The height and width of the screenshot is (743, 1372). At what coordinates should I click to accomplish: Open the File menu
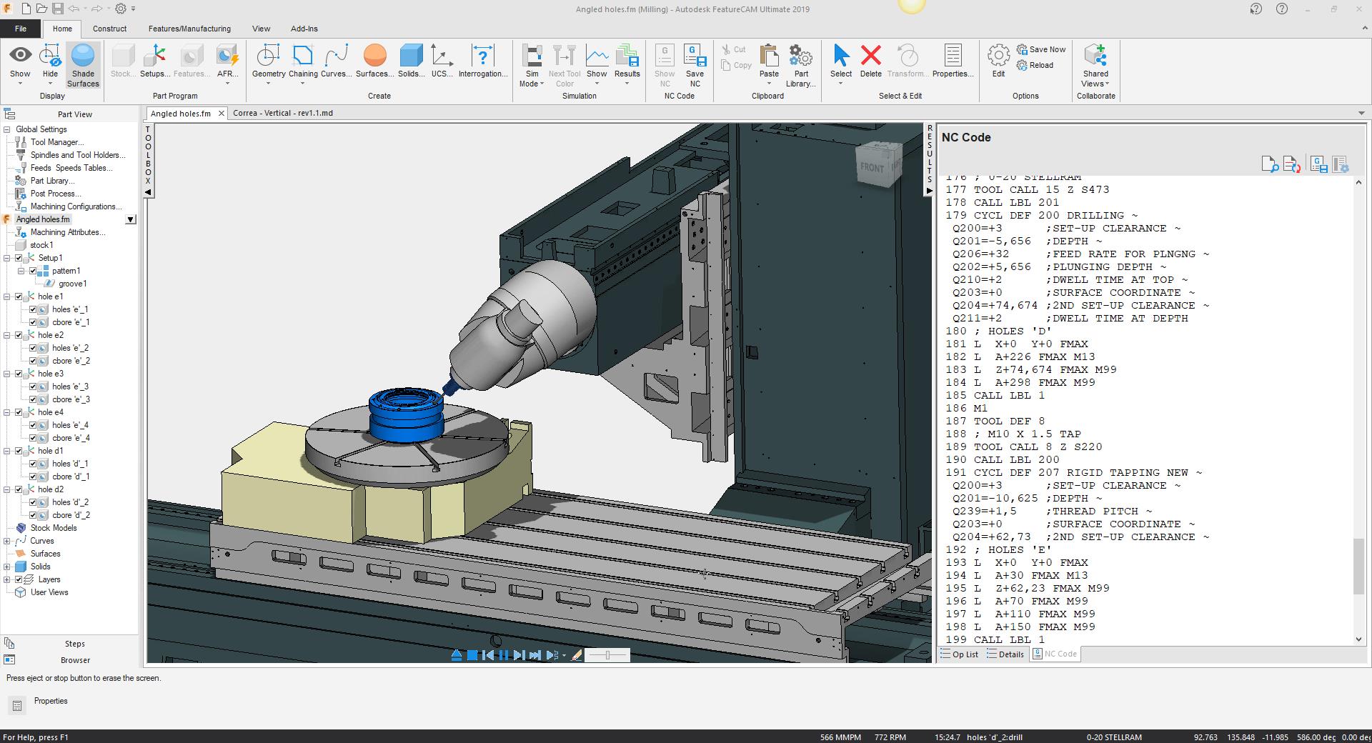[x=21, y=29]
